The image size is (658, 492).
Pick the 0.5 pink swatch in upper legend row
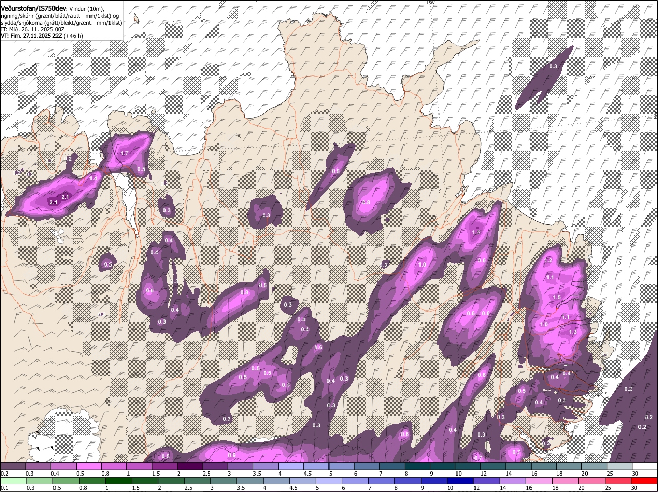tap(88, 466)
